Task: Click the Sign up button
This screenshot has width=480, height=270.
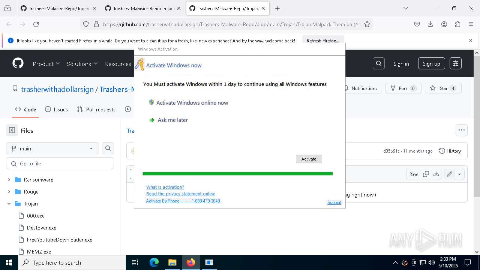Action: [432, 64]
